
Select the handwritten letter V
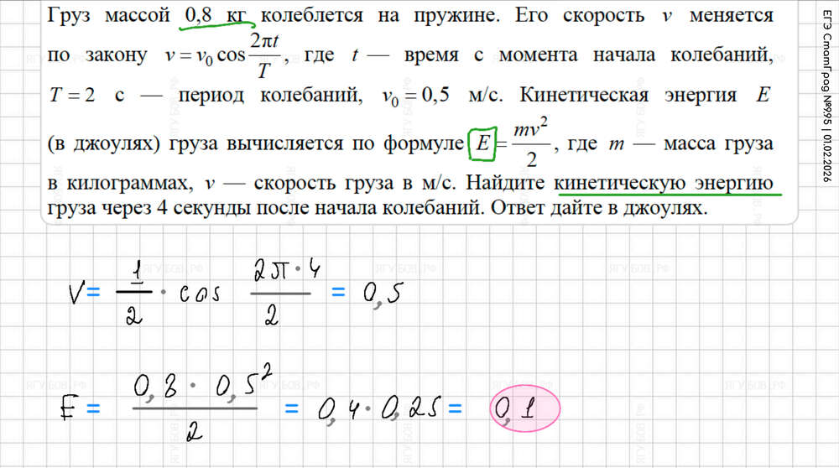coord(76,294)
